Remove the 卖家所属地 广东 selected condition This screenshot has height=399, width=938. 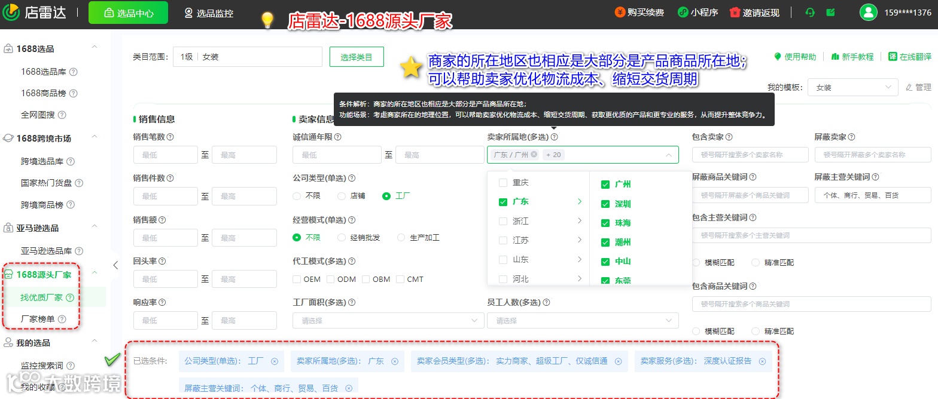(395, 361)
